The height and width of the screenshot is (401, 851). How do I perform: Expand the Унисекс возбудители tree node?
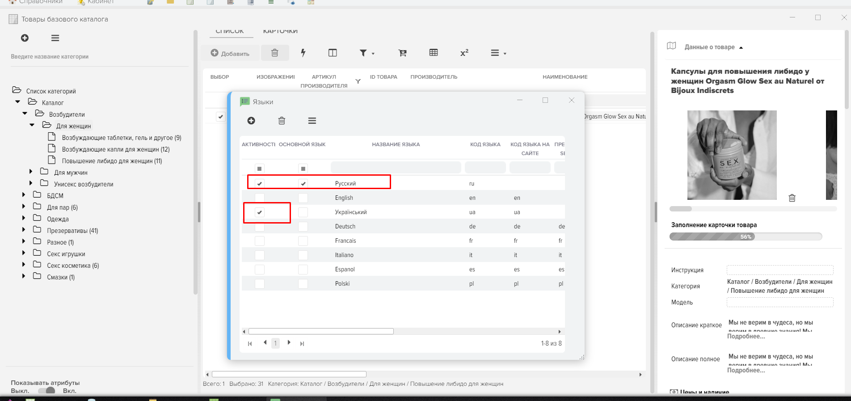[30, 183]
